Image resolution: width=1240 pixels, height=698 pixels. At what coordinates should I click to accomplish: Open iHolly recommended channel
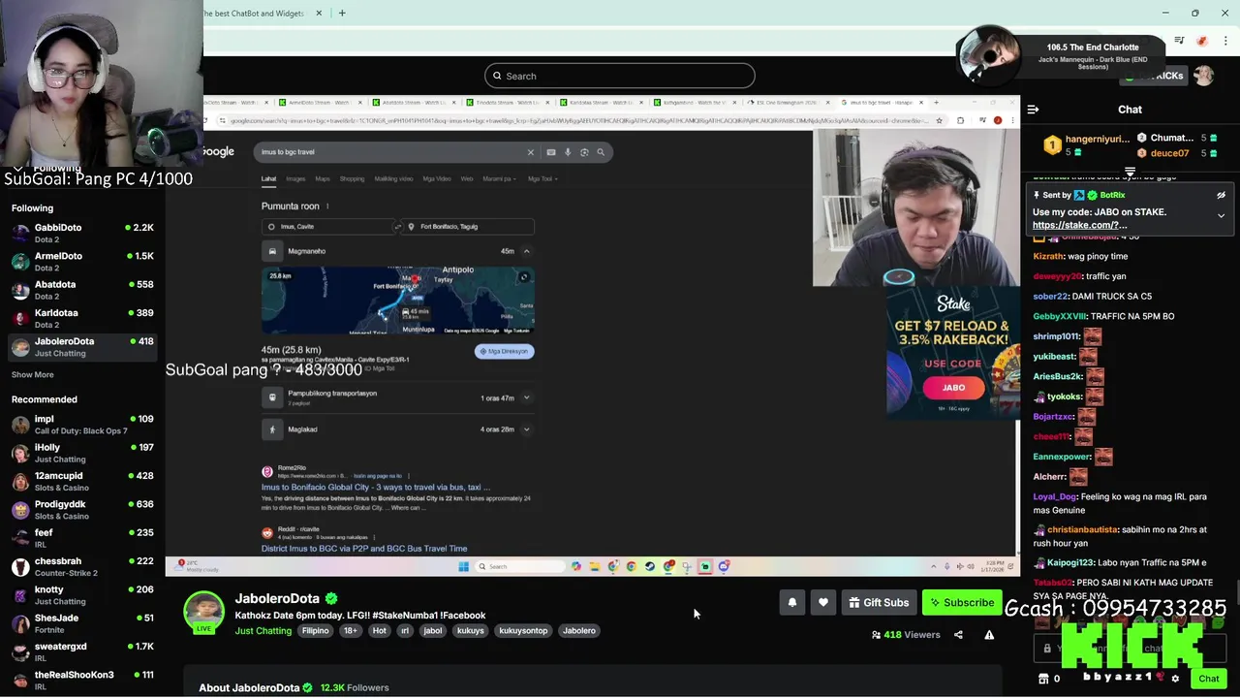click(82, 454)
